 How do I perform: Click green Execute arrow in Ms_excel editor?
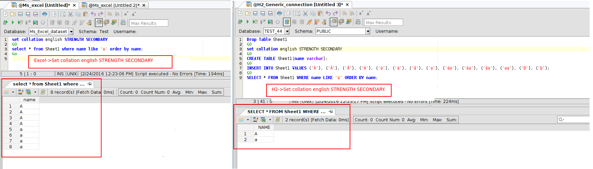[13, 22]
